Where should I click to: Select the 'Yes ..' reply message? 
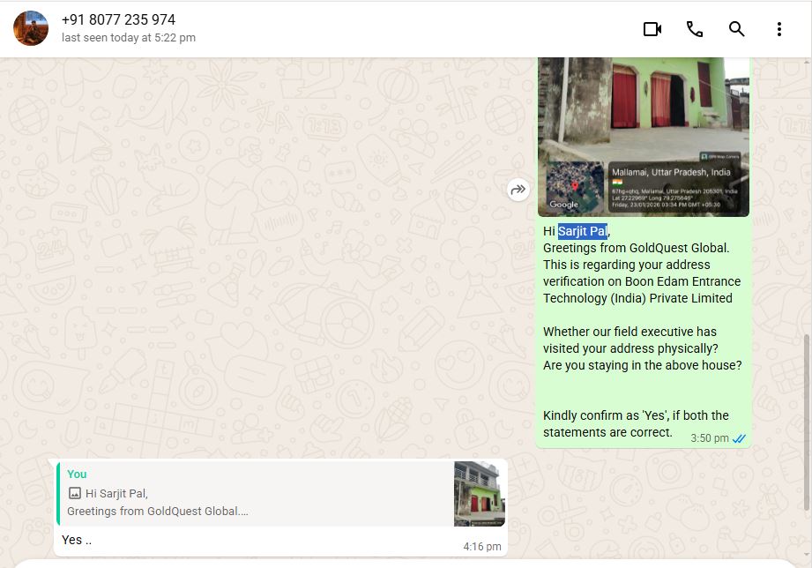point(78,540)
